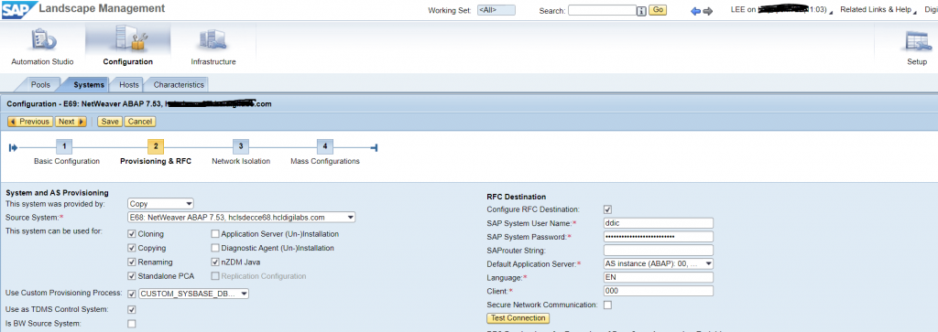Go to step 4 Mass Configurations

[325, 146]
